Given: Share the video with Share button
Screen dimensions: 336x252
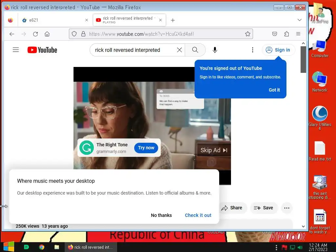Looking at the screenshot, I should [233, 208].
